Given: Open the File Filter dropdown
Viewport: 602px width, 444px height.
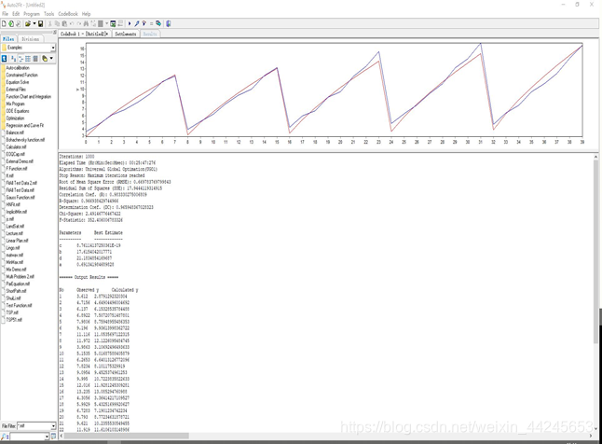Looking at the screenshot, I should coord(53,426).
